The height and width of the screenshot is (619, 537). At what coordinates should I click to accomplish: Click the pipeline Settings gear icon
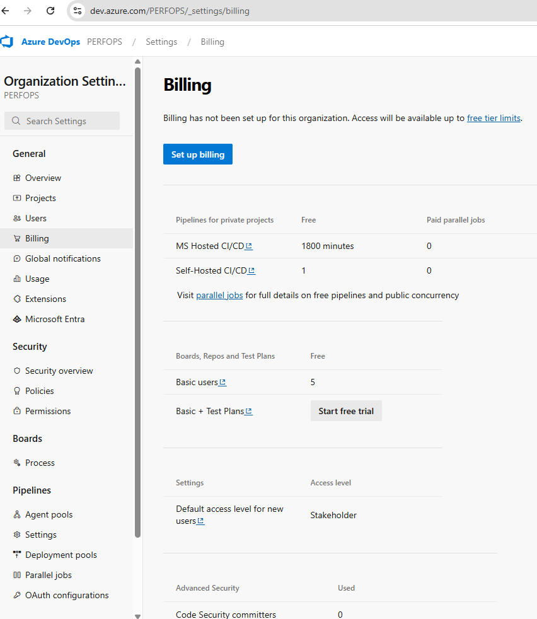(x=16, y=534)
